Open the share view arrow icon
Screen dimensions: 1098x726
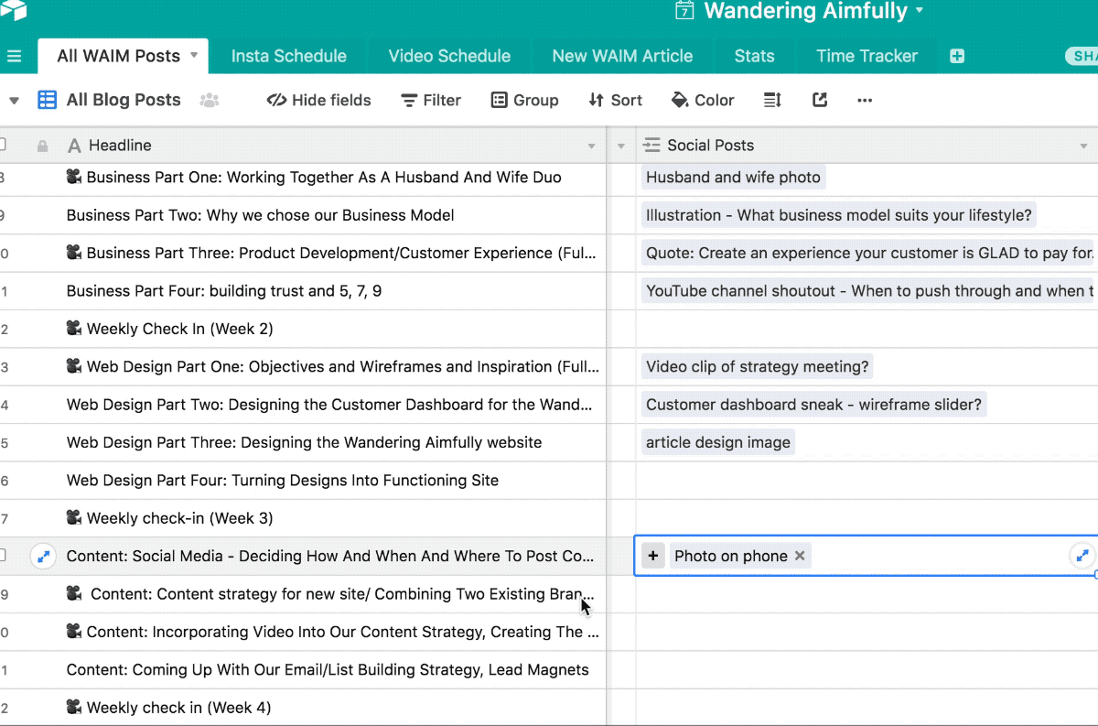coord(820,100)
